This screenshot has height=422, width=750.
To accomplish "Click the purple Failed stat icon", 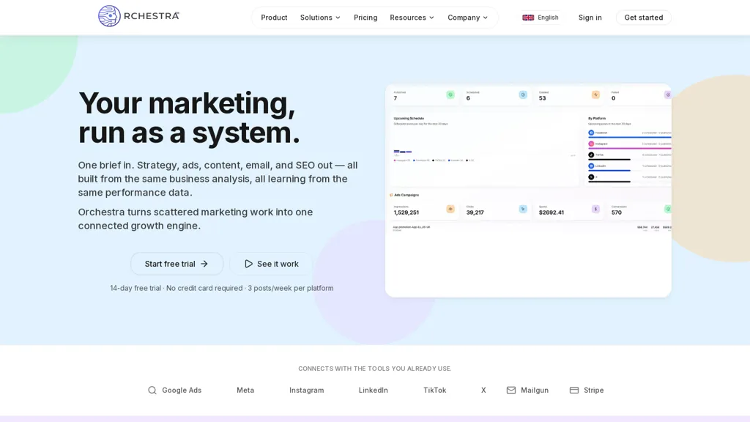I will coord(668,95).
